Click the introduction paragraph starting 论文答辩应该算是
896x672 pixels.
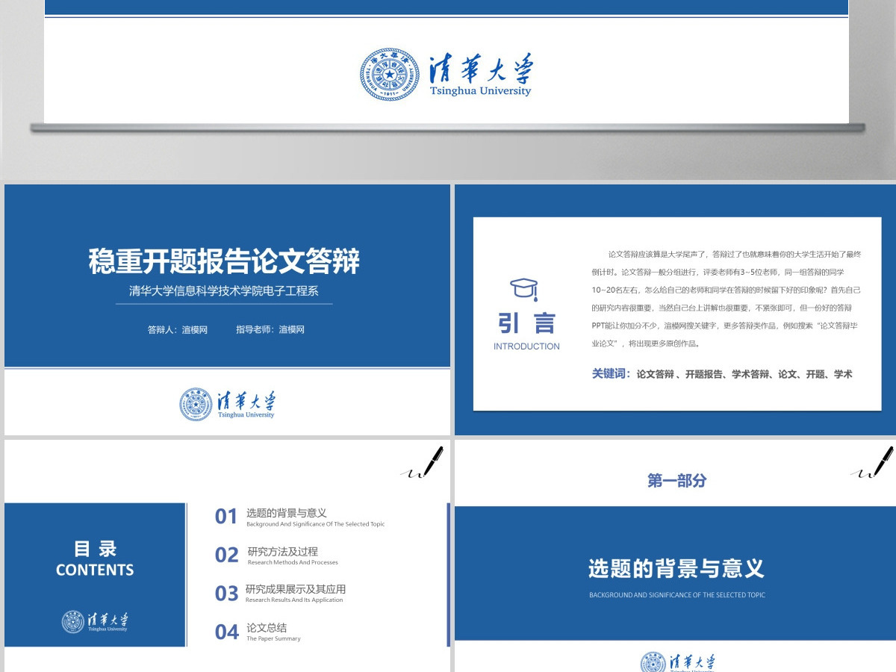point(727,299)
